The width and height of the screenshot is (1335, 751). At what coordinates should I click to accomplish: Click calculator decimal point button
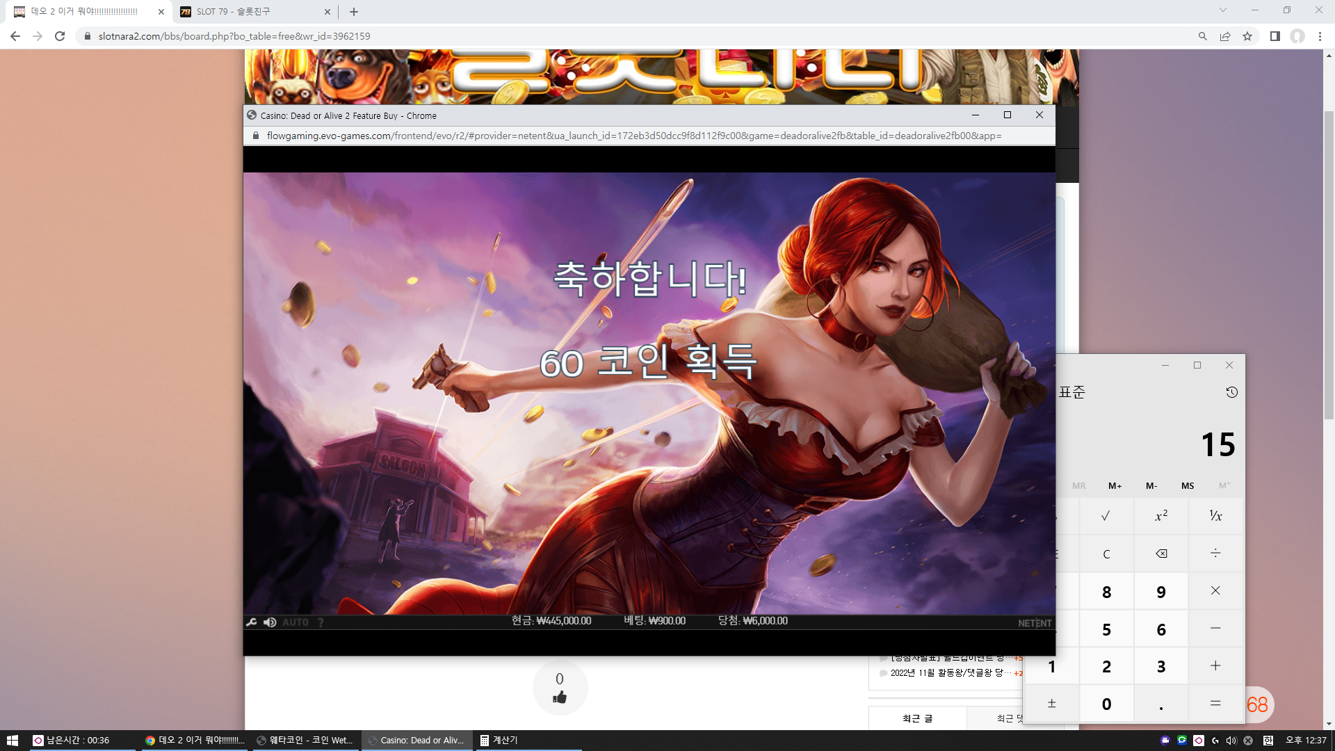pos(1161,704)
